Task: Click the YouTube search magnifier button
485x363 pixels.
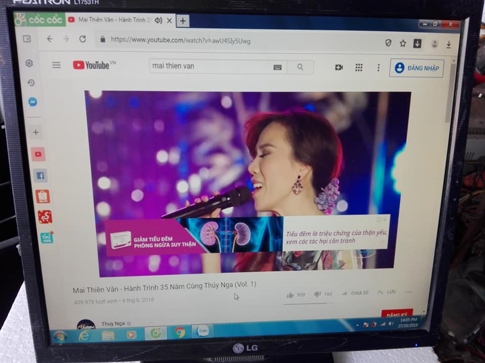Action: (300, 67)
